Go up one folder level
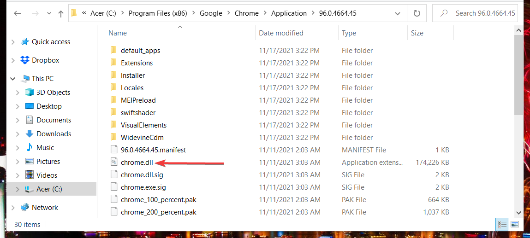This screenshot has height=238, width=530. 60,13
